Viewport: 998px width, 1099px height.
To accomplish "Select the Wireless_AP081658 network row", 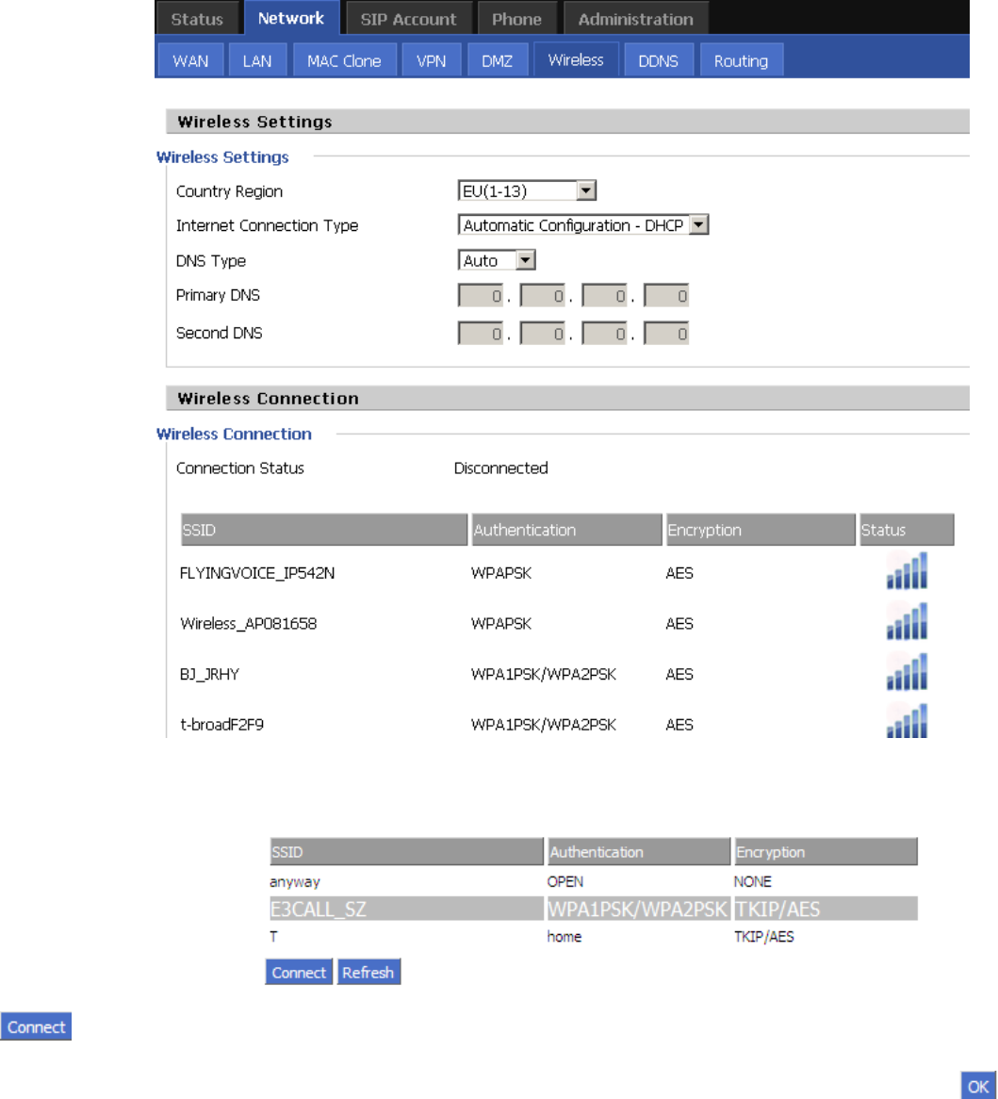I will click(x=567, y=623).
